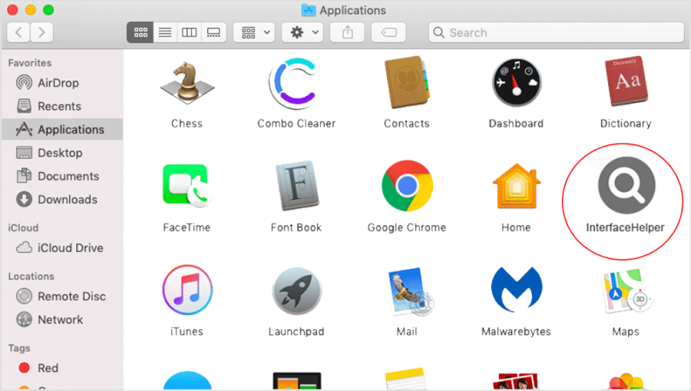Switch to column view
Viewport: 691px width, 391px height.
(x=190, y=32)
